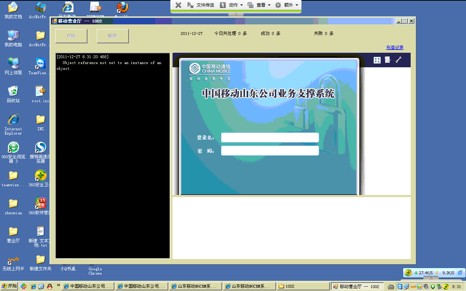Image resolution: width=466 pixels, height=291 pixels.
Task: Open 文件传送 in TeamViewer toolbar
Action: [x=201, y=5]
